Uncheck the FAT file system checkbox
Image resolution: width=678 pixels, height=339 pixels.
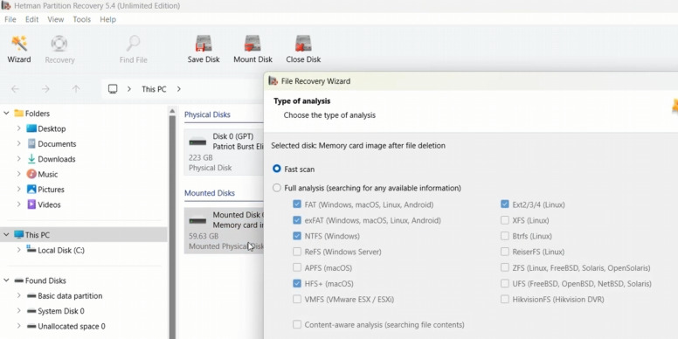(297, 204)
